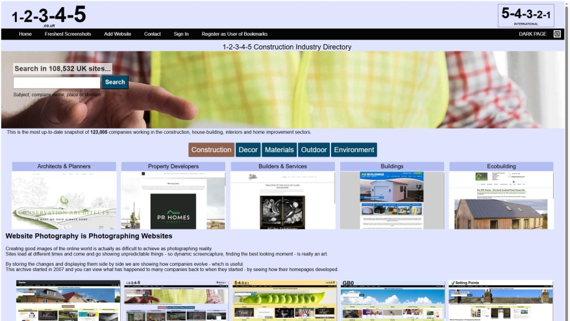Image resolution: width=570 pixels, height=321 pixels.
Task: Select the Environment tab
Action: click(x=354, y=150)
